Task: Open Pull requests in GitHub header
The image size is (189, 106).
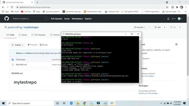Action: (x=56, y=19)
